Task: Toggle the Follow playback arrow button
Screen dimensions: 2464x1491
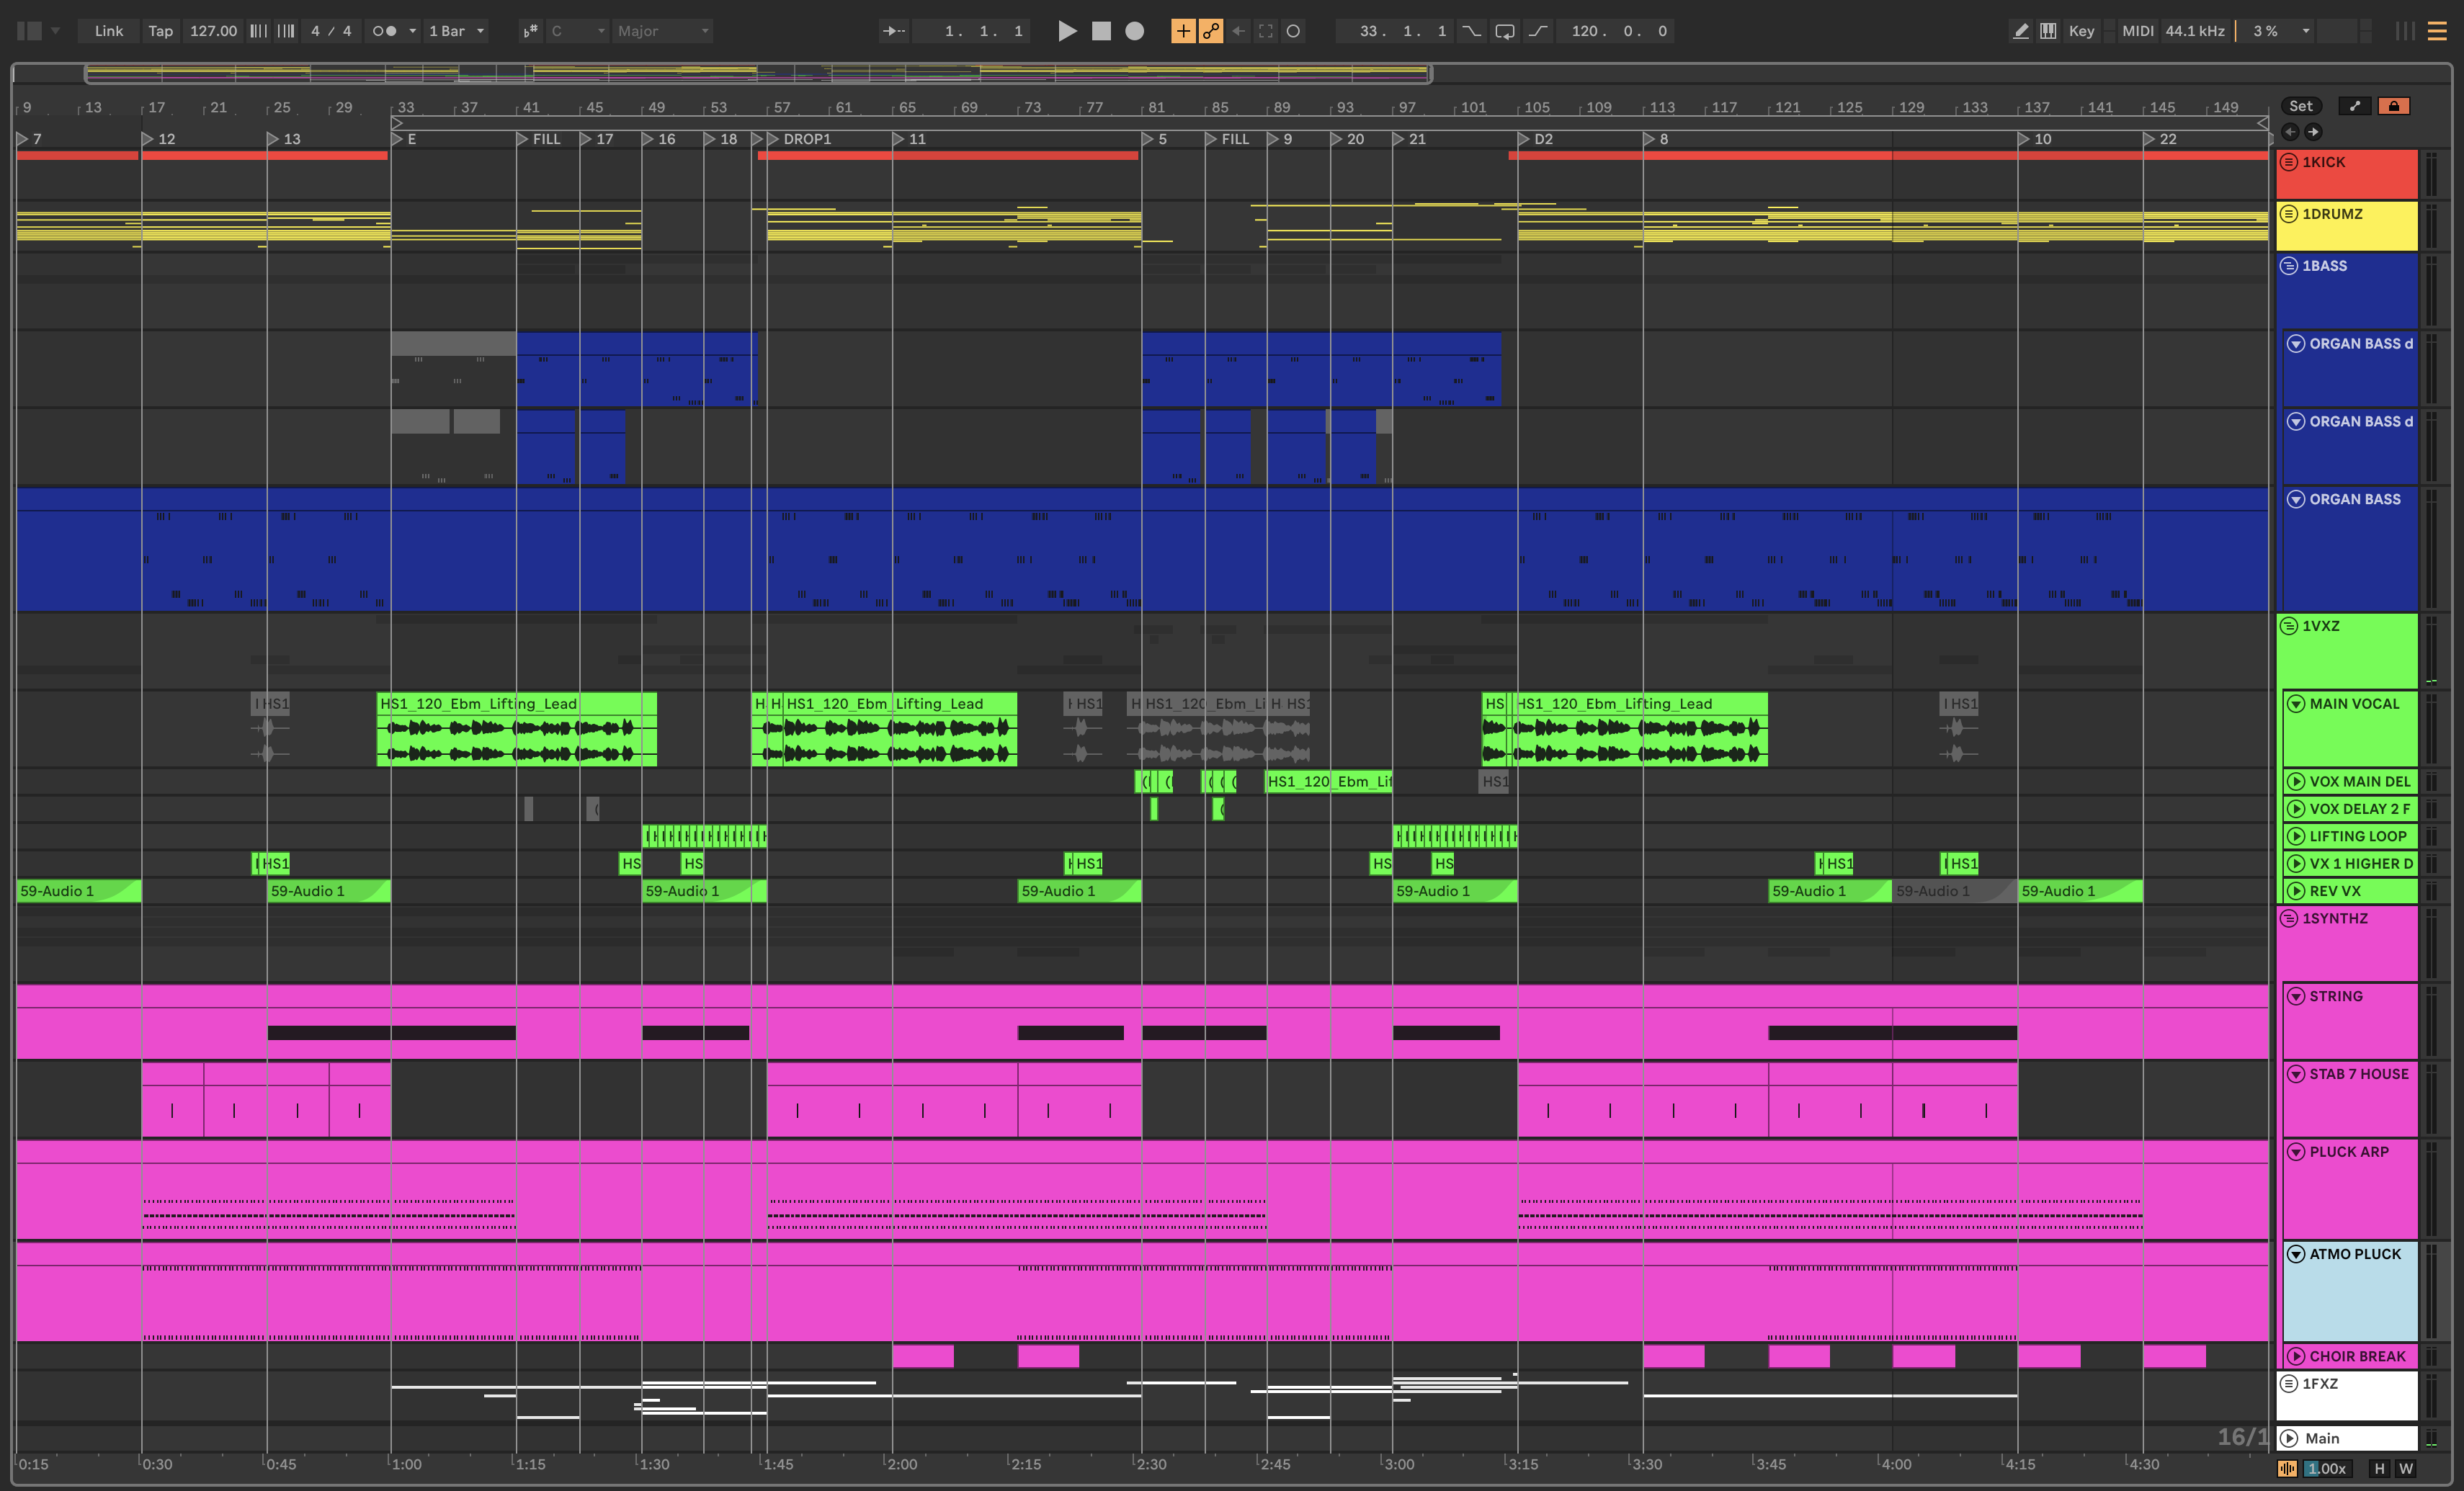Action: point(893,31)
